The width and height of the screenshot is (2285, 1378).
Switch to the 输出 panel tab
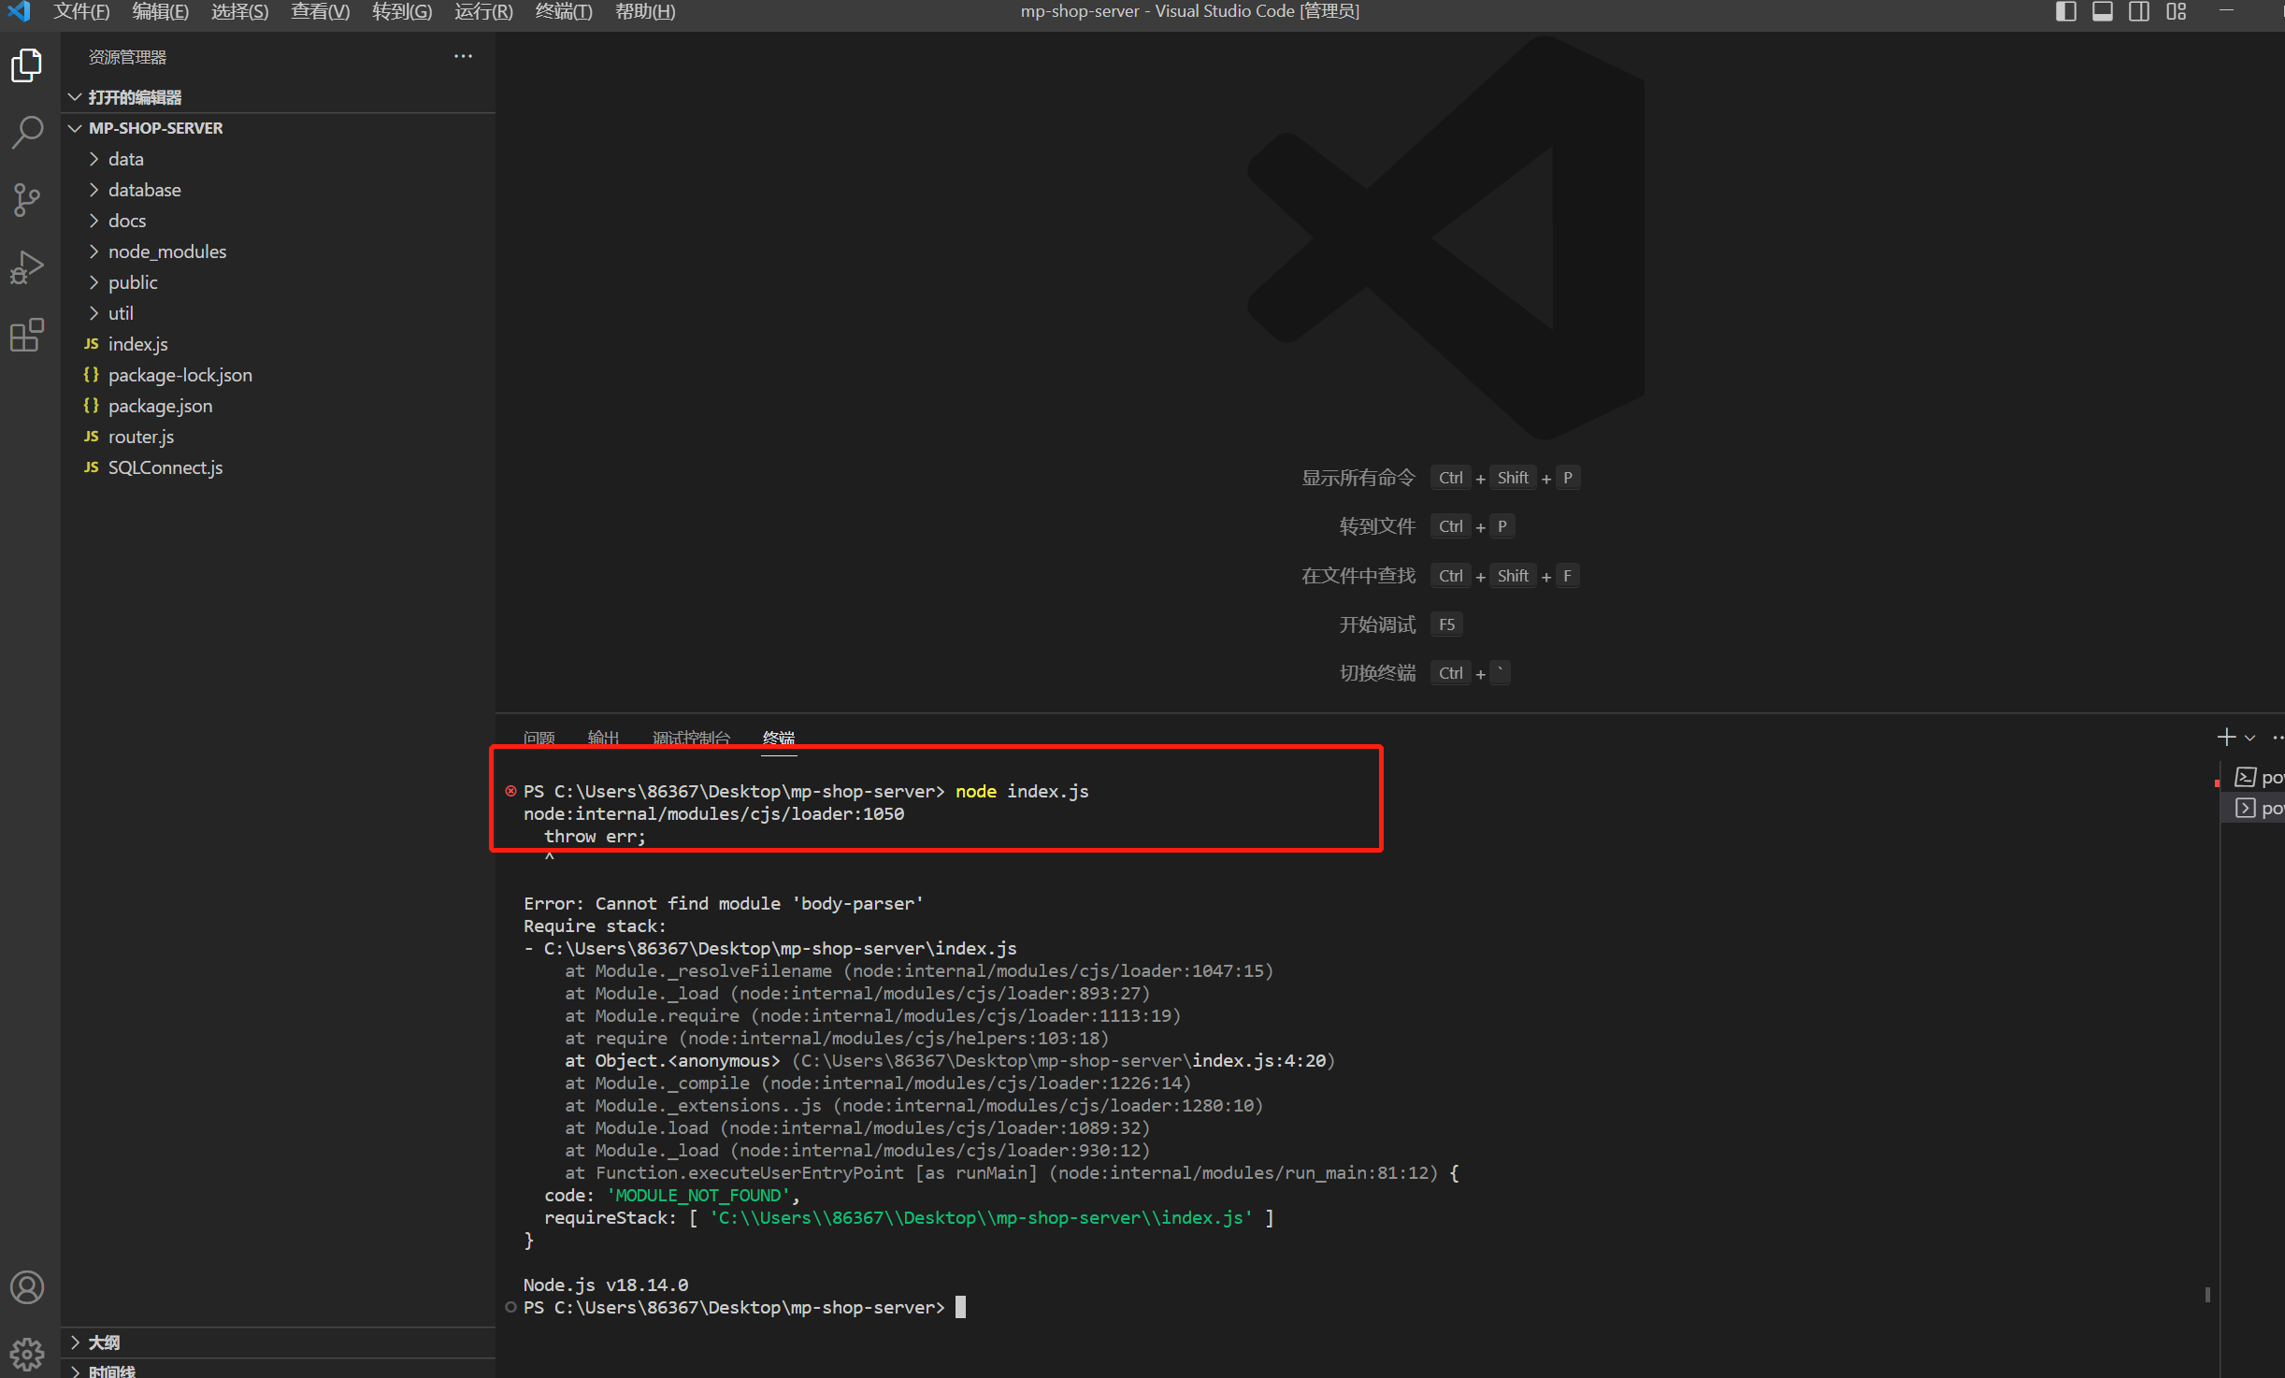[603, 738]
